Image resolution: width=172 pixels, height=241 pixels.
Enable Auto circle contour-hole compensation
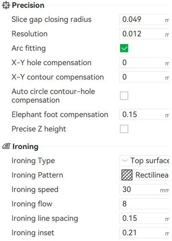click(124, 96)
